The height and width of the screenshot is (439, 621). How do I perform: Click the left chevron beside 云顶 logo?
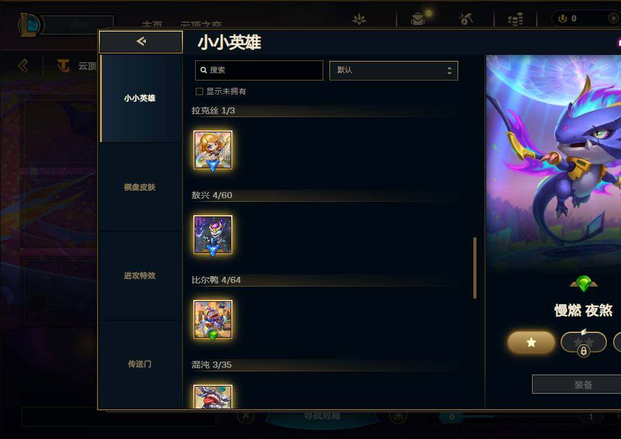click(x=23, y=65)
